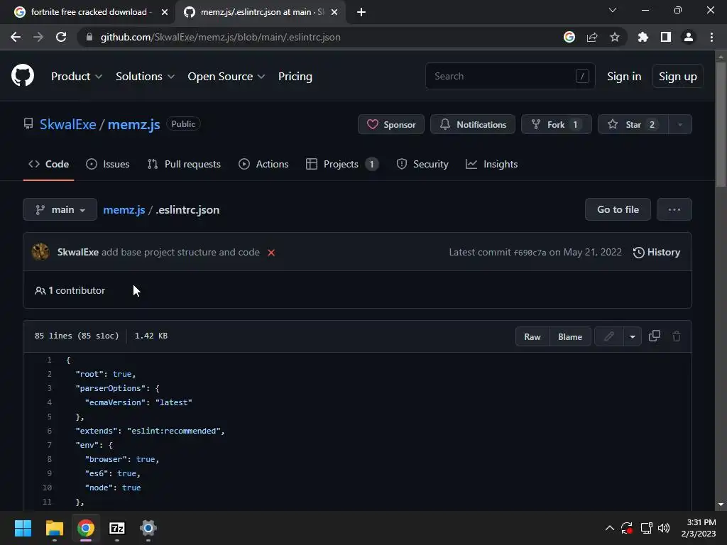727x545 pixels.
Task: Share this page icon in address bar
Action: 592,37
